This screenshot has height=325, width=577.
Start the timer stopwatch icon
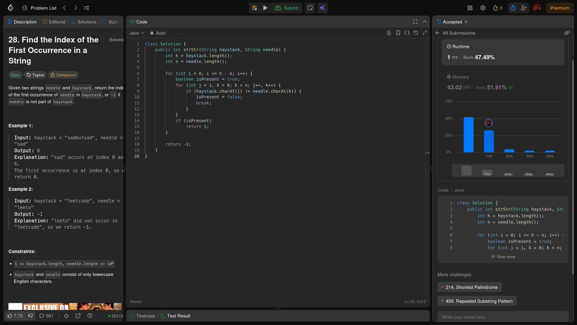point(513,8)
